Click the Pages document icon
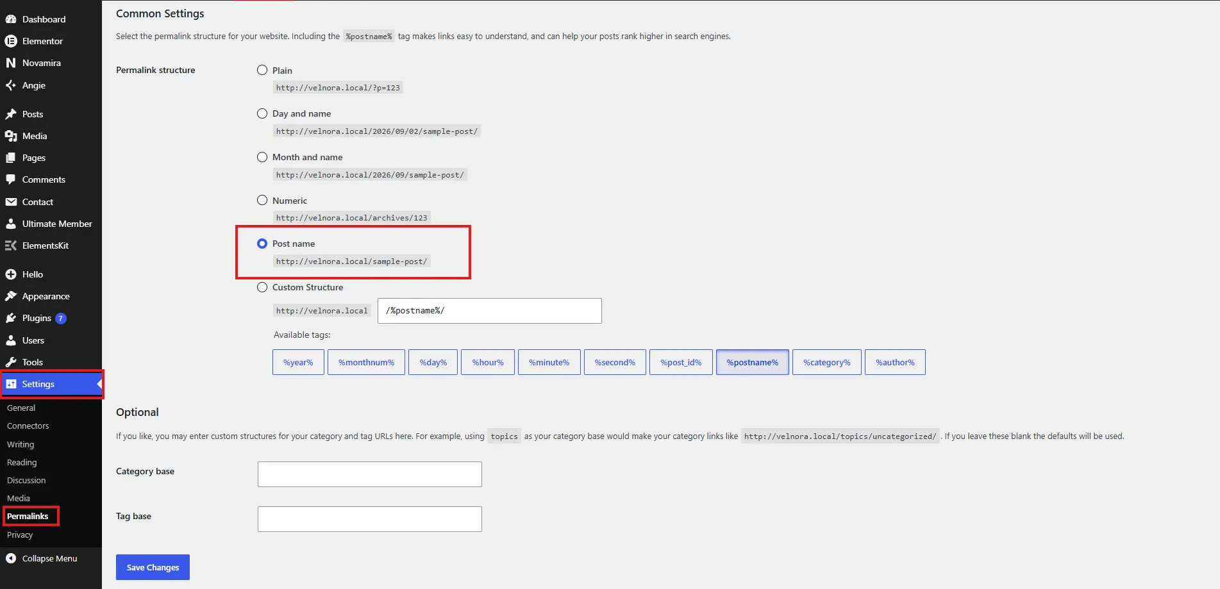 pyautogui.click(x=11, y=158)
